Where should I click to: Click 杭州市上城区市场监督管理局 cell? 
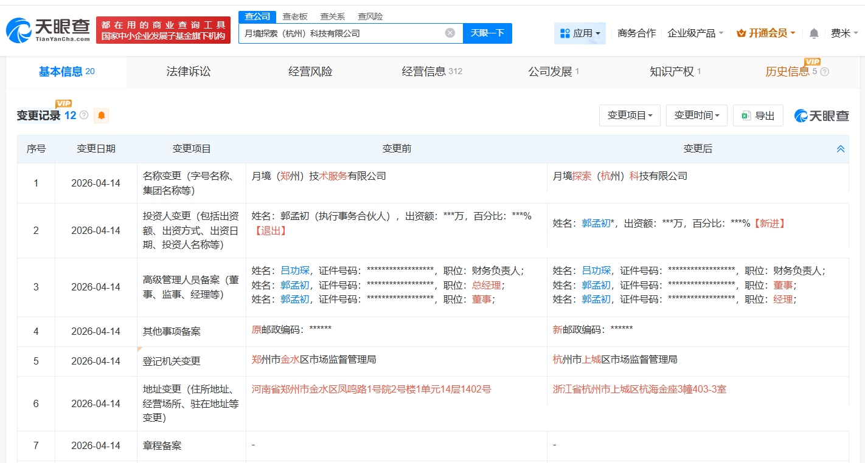[x=615, y=360]
